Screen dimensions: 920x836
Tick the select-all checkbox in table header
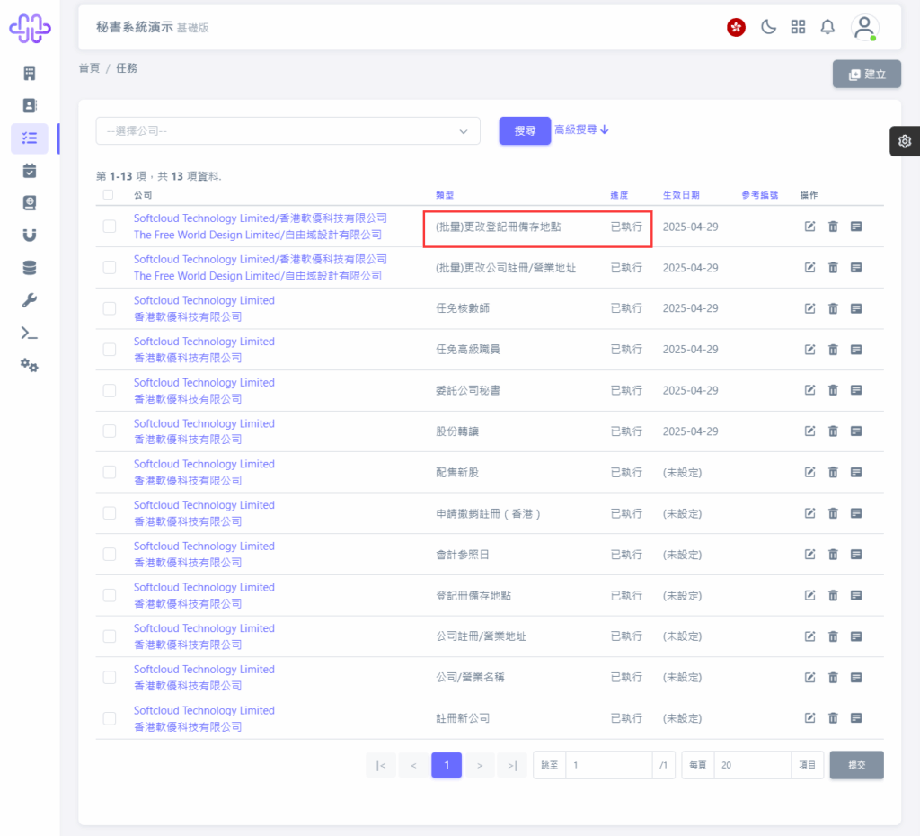click(108, 195)
